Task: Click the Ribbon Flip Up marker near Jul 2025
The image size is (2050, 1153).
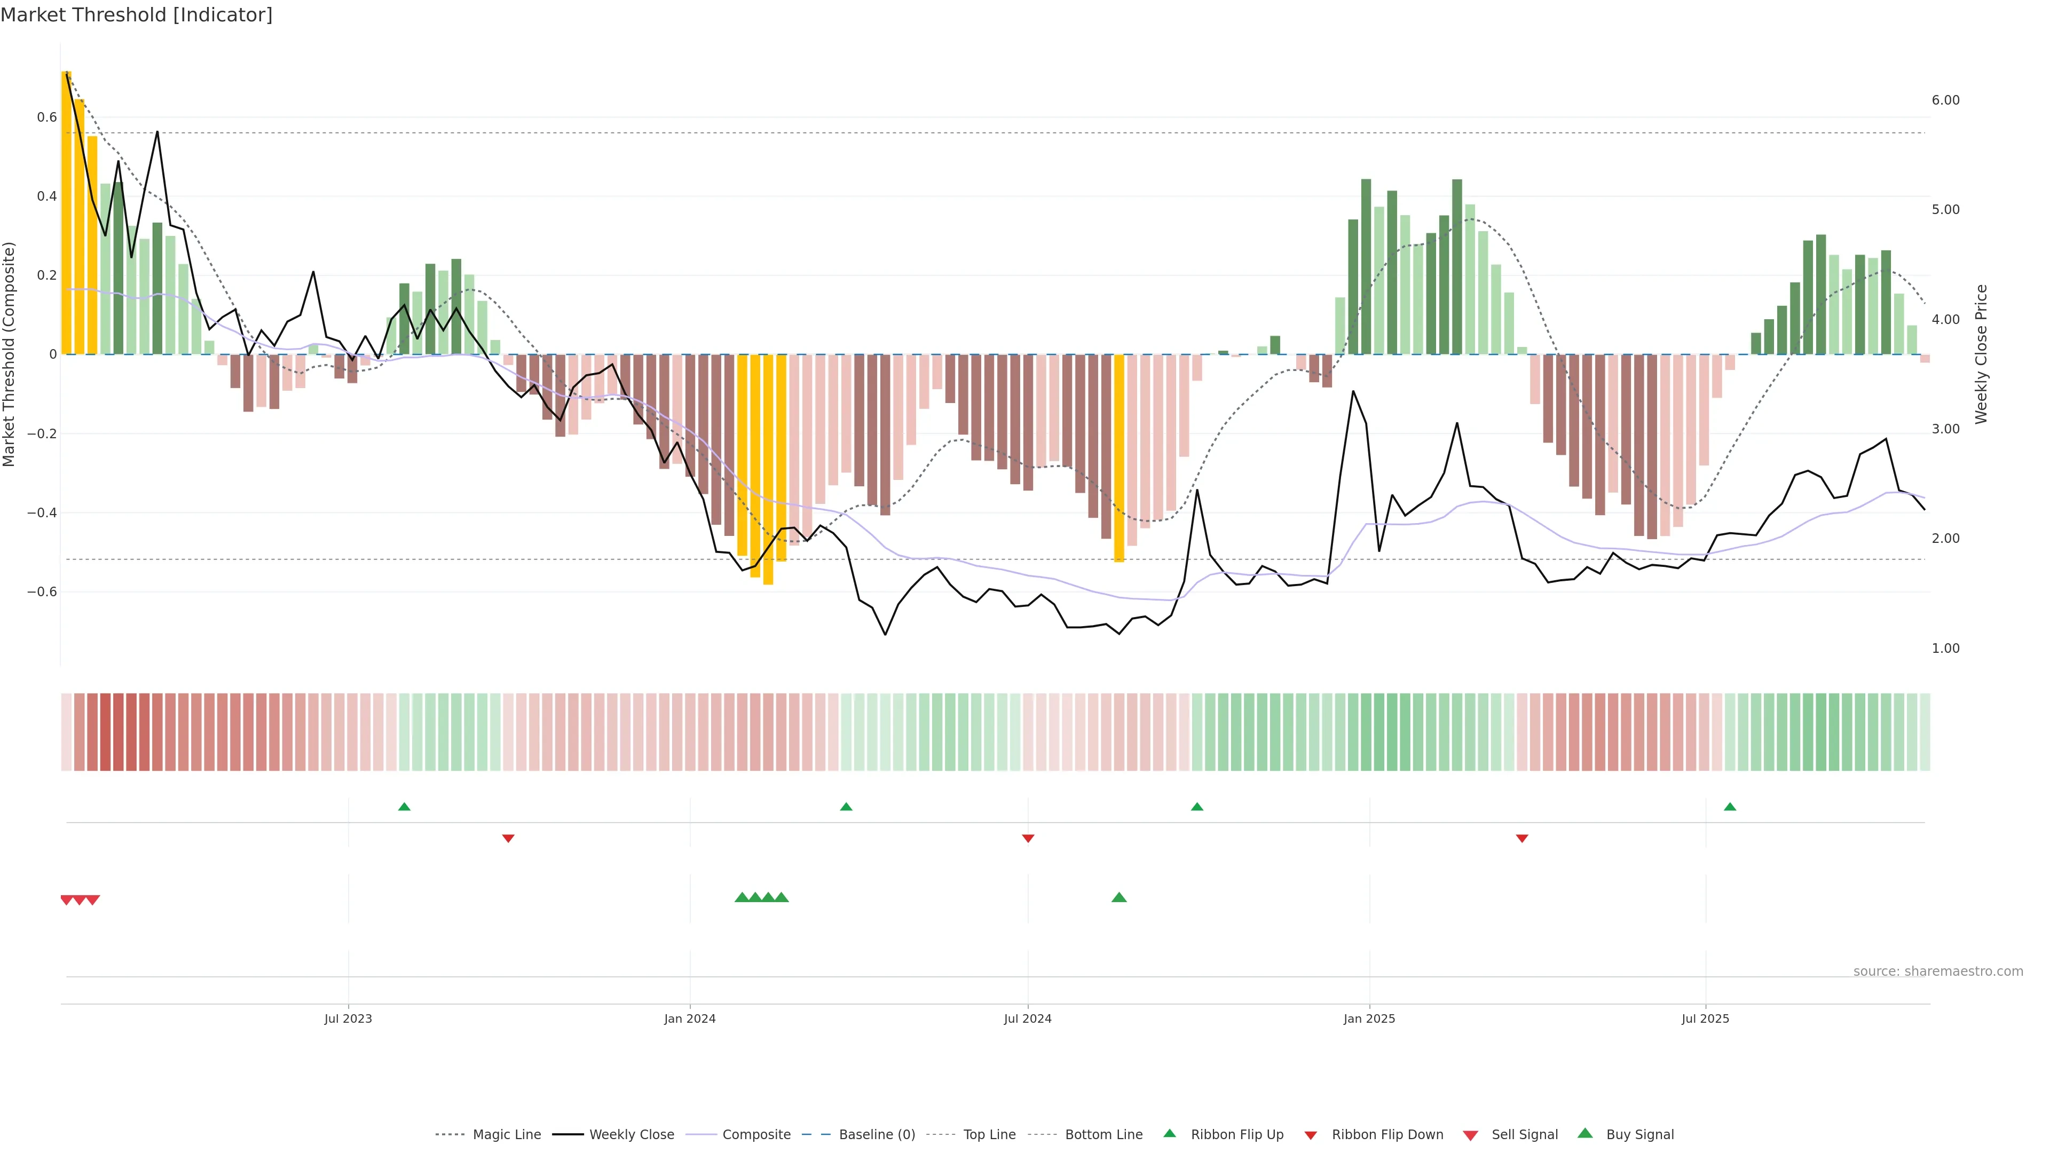Action: click(1729, 807)
